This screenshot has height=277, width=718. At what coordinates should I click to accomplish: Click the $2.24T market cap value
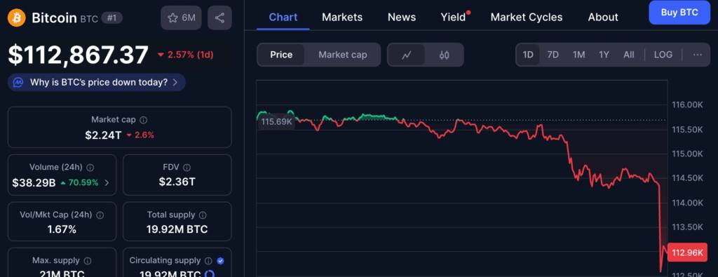tap(103, 135)
